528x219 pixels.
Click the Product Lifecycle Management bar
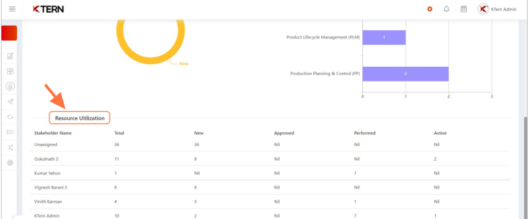pos(384,37)
